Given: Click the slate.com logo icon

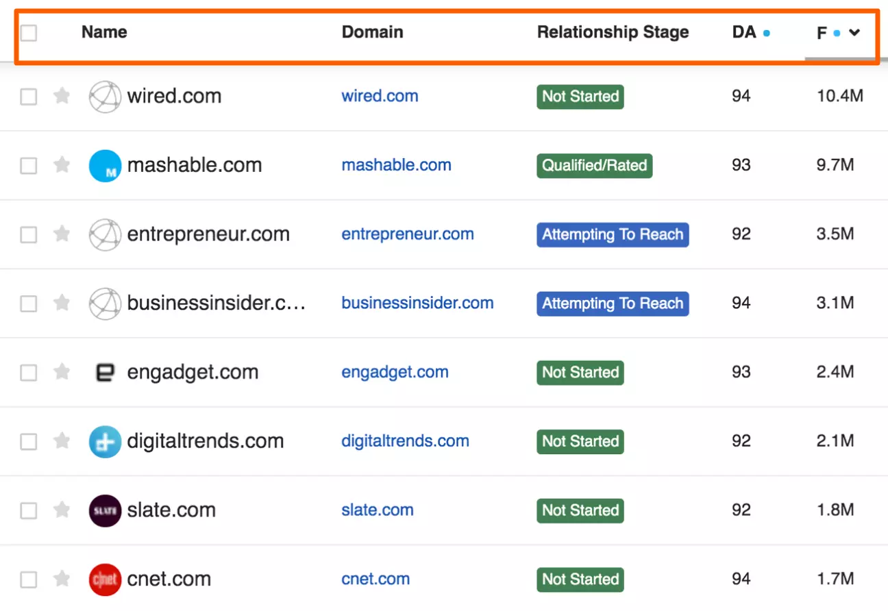Looking at the screenshot, I should tap(105, 510).
